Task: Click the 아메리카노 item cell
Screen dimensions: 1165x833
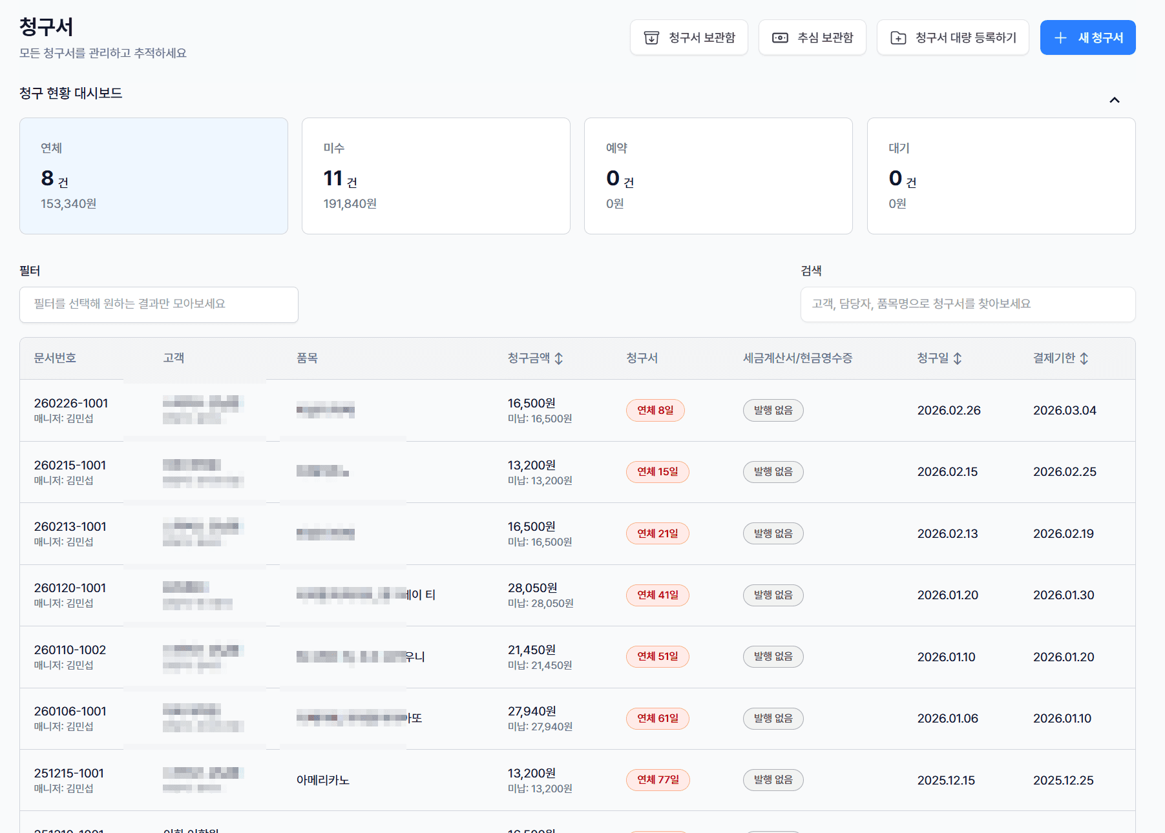Action: point(323,780)
